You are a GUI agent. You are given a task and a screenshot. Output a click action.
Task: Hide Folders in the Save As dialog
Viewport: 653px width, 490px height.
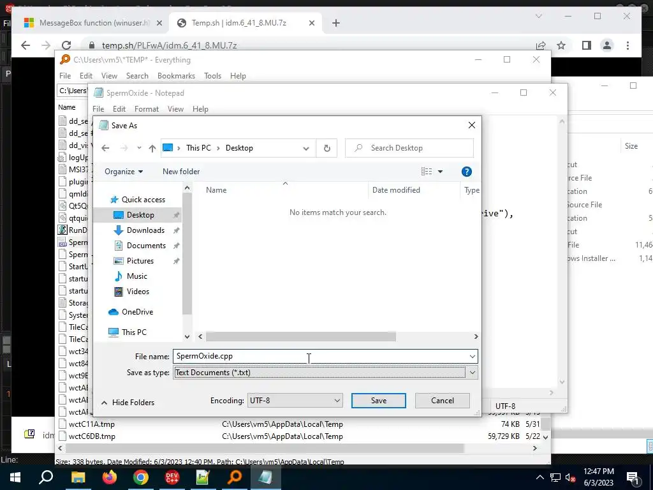(x=128, y=403)
